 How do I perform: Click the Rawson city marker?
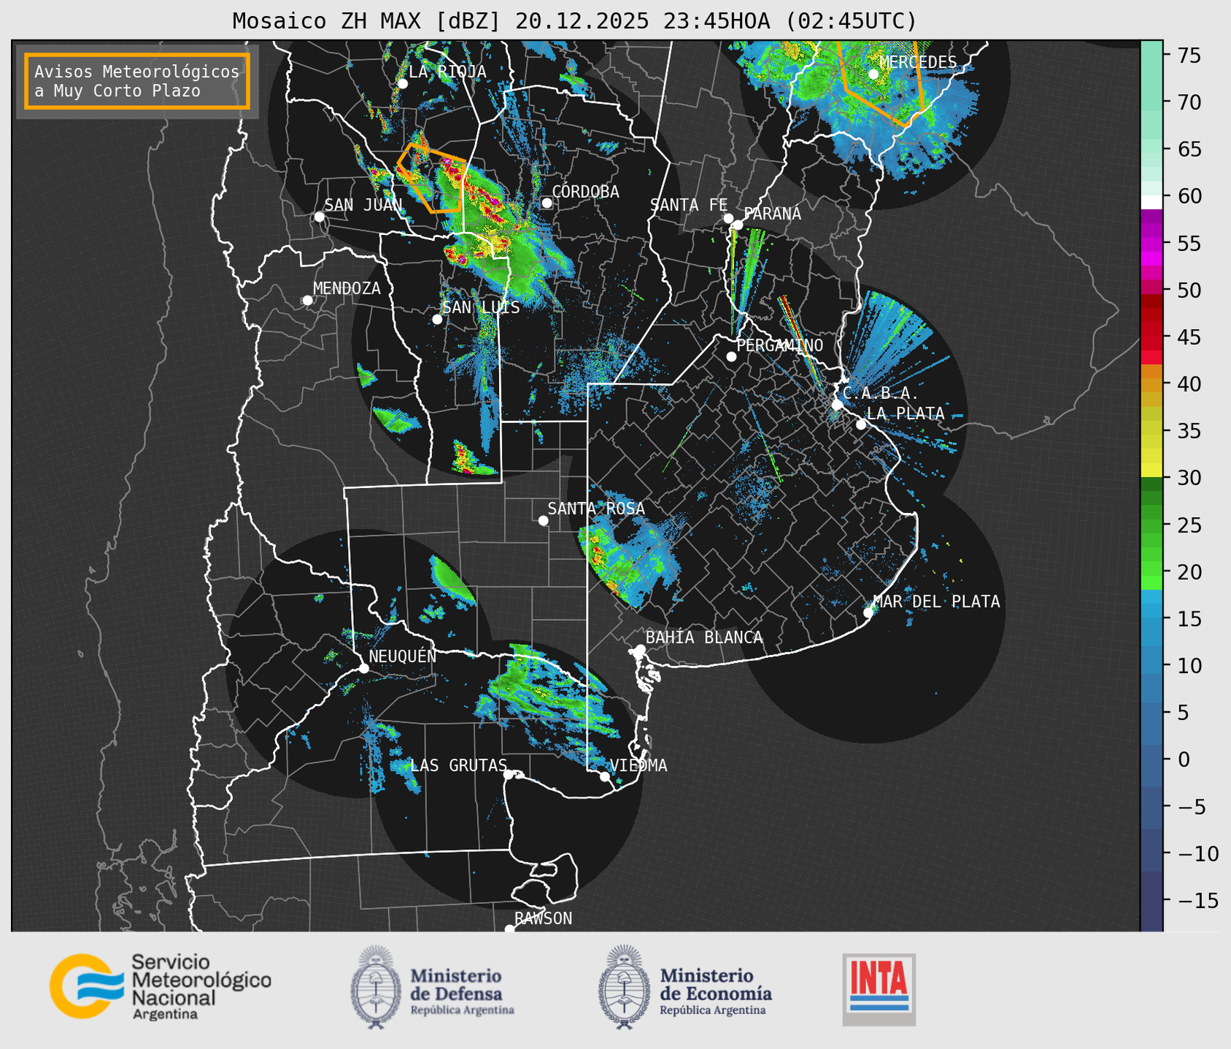click(x=509, y=929)
